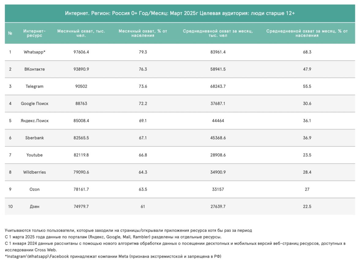Click the Месячный охват, % от населения header

(x=143, y=33)
